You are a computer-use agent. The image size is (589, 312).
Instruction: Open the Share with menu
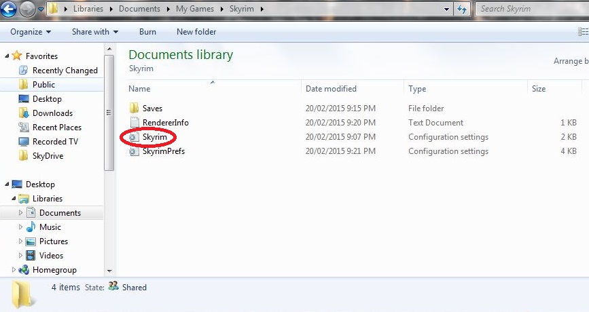click(95, 32)
